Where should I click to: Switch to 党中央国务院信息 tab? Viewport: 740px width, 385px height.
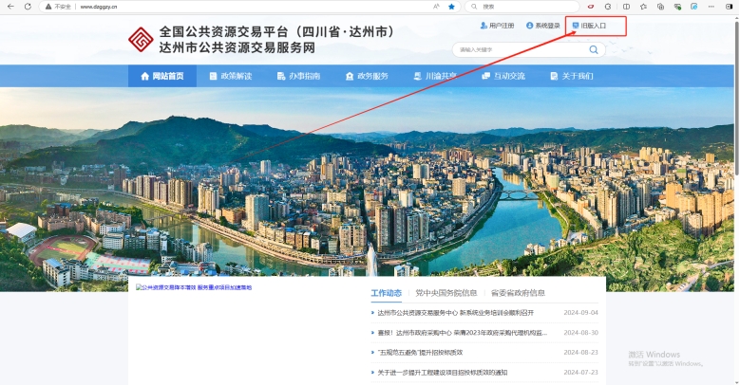pyautogui.click(x=446, y=293)
